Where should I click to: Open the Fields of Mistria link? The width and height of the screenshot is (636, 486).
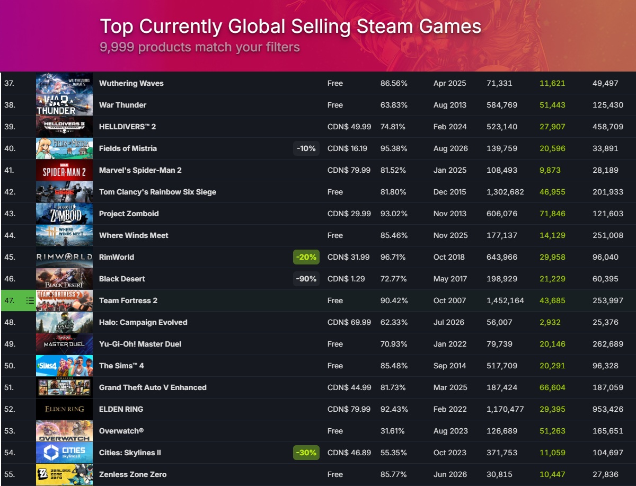click(128, 148)
